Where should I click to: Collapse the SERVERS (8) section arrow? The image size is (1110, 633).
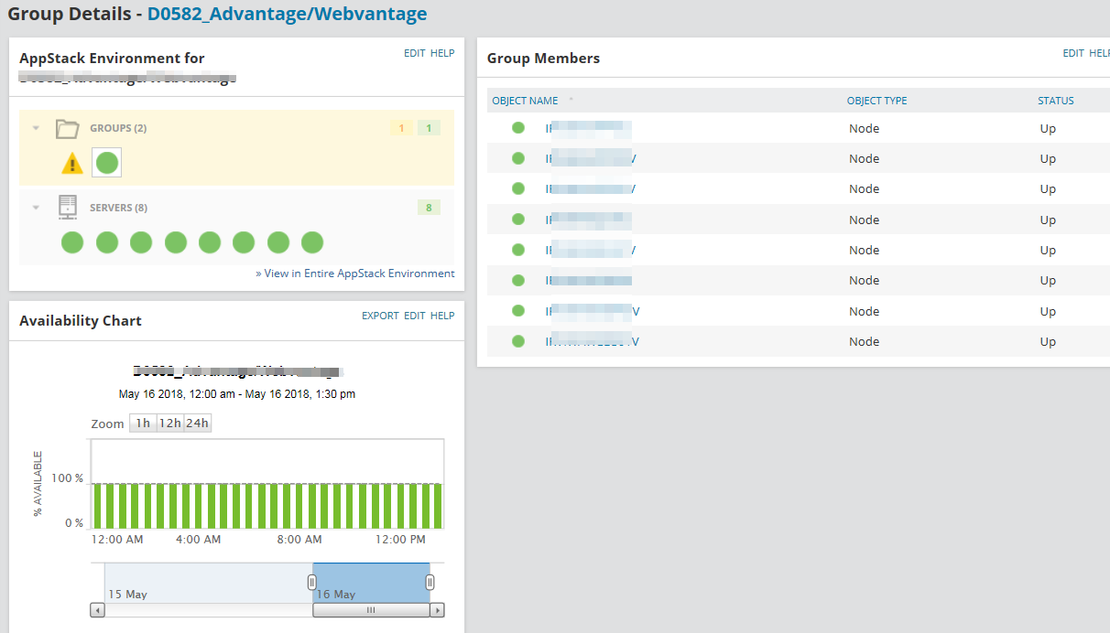point(37,208)
